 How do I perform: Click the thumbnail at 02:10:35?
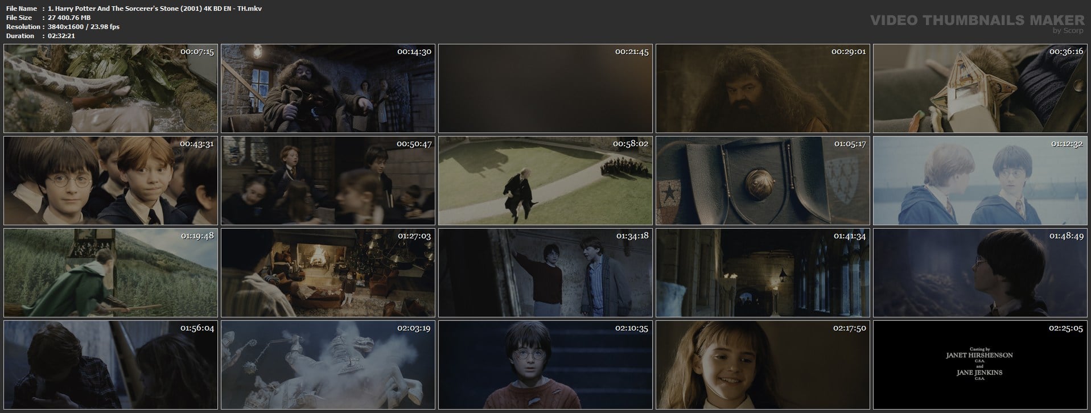point(545,365)
